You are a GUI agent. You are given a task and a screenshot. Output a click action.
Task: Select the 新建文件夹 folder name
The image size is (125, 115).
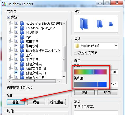click(34, 64)
